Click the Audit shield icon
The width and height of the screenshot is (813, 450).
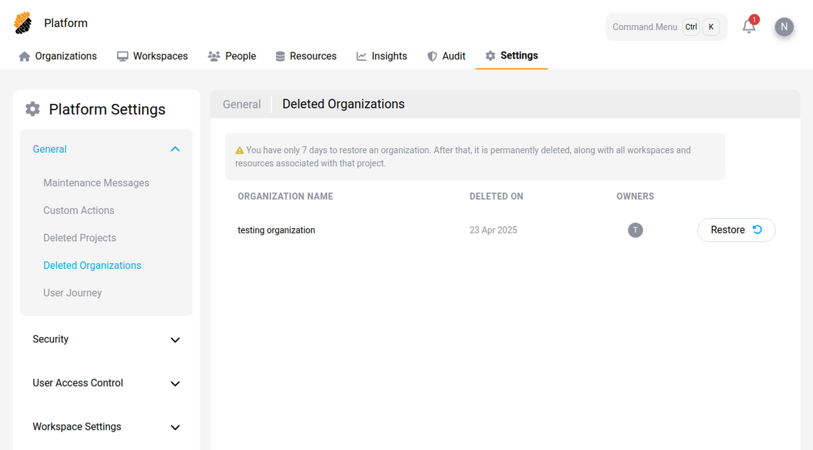tap(432, 56)
